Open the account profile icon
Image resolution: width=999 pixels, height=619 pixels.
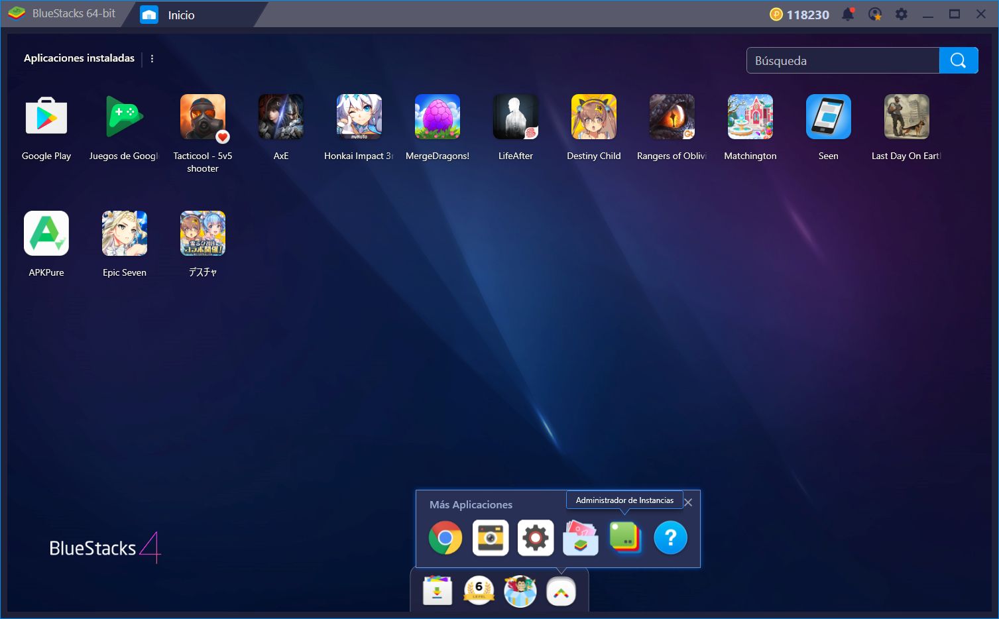click(875, 14)
